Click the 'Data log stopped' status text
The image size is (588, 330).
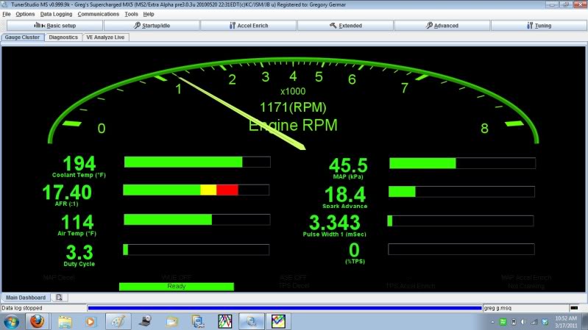click(22, 308)
